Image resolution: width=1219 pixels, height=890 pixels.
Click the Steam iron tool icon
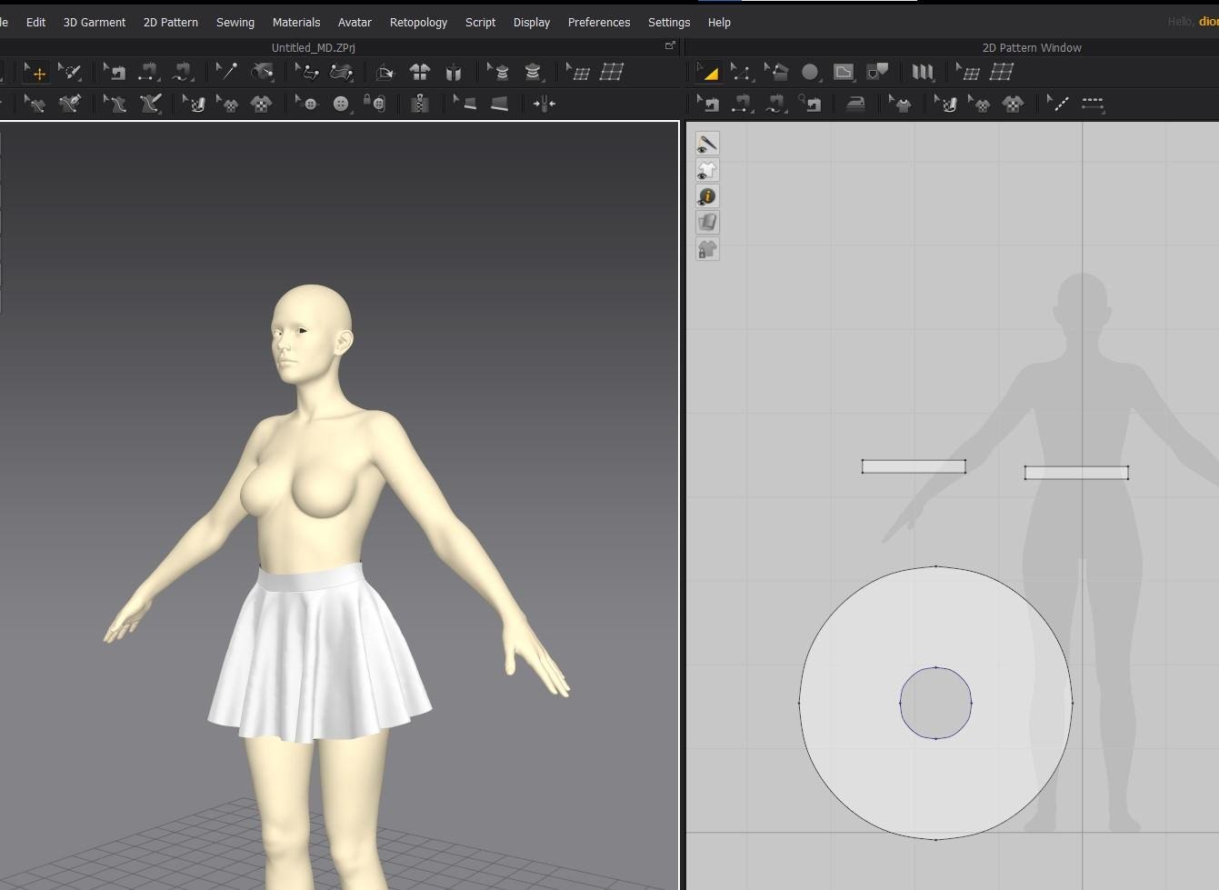(x=855, y=105)
